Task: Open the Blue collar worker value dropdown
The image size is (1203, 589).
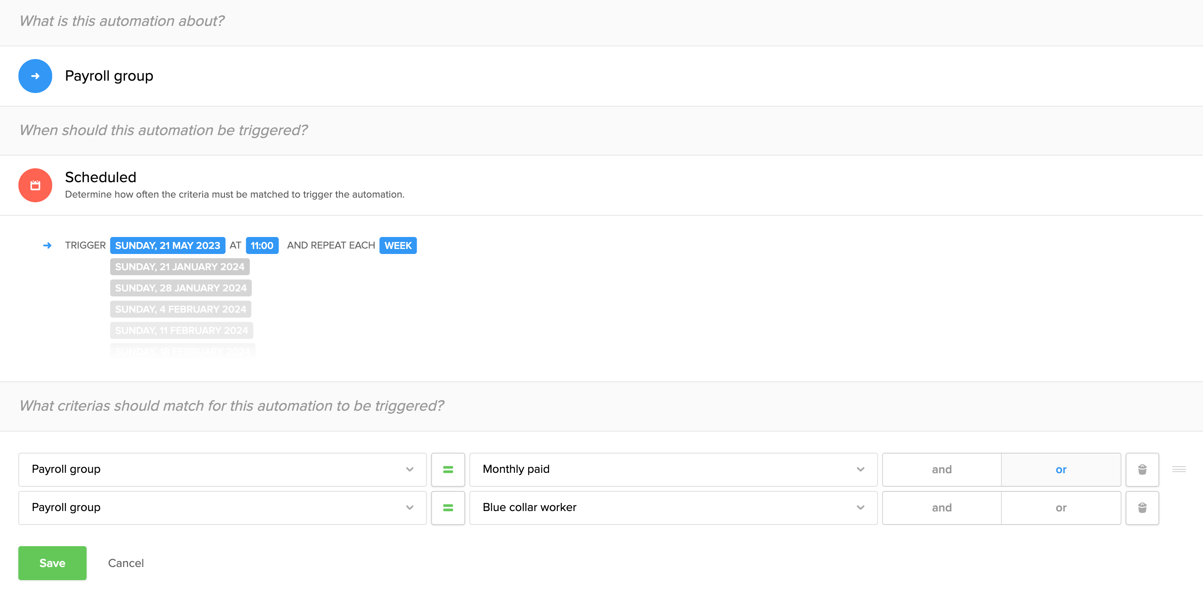Action: (673, 507)
